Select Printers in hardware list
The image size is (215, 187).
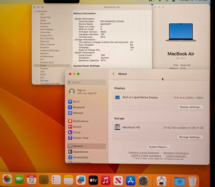44,68
